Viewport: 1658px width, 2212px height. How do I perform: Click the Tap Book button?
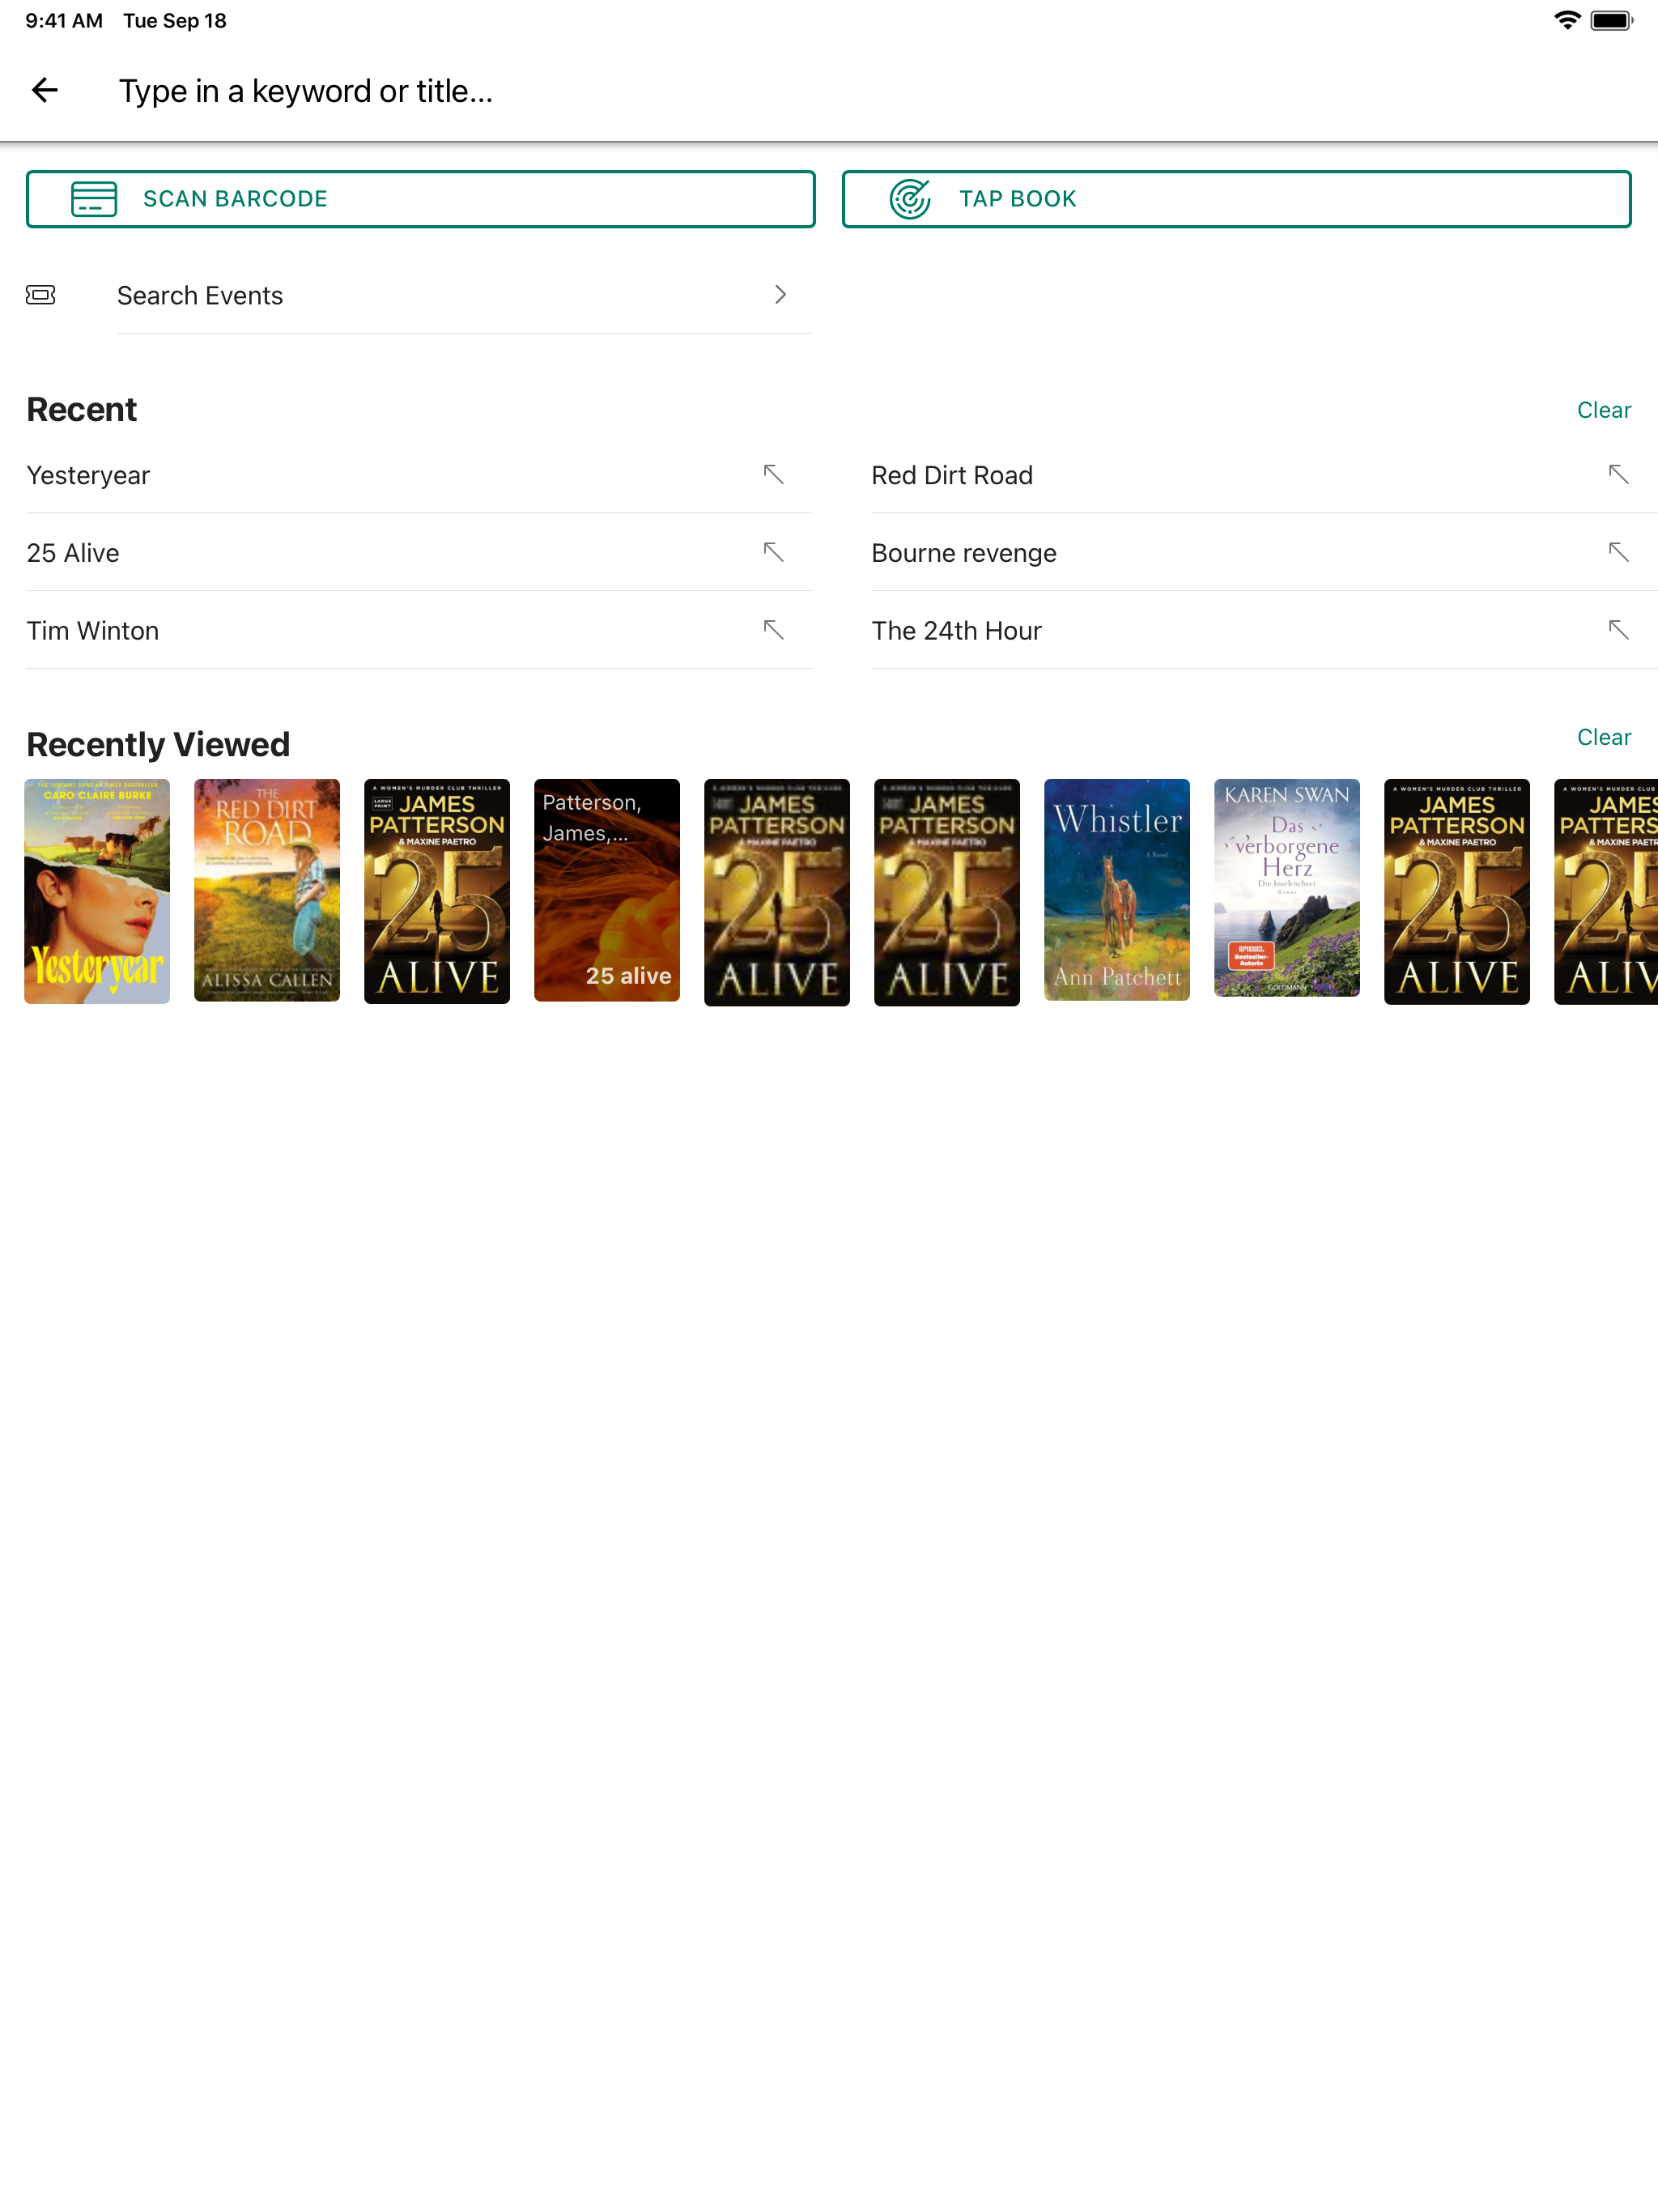click(x=1237, y=199)
